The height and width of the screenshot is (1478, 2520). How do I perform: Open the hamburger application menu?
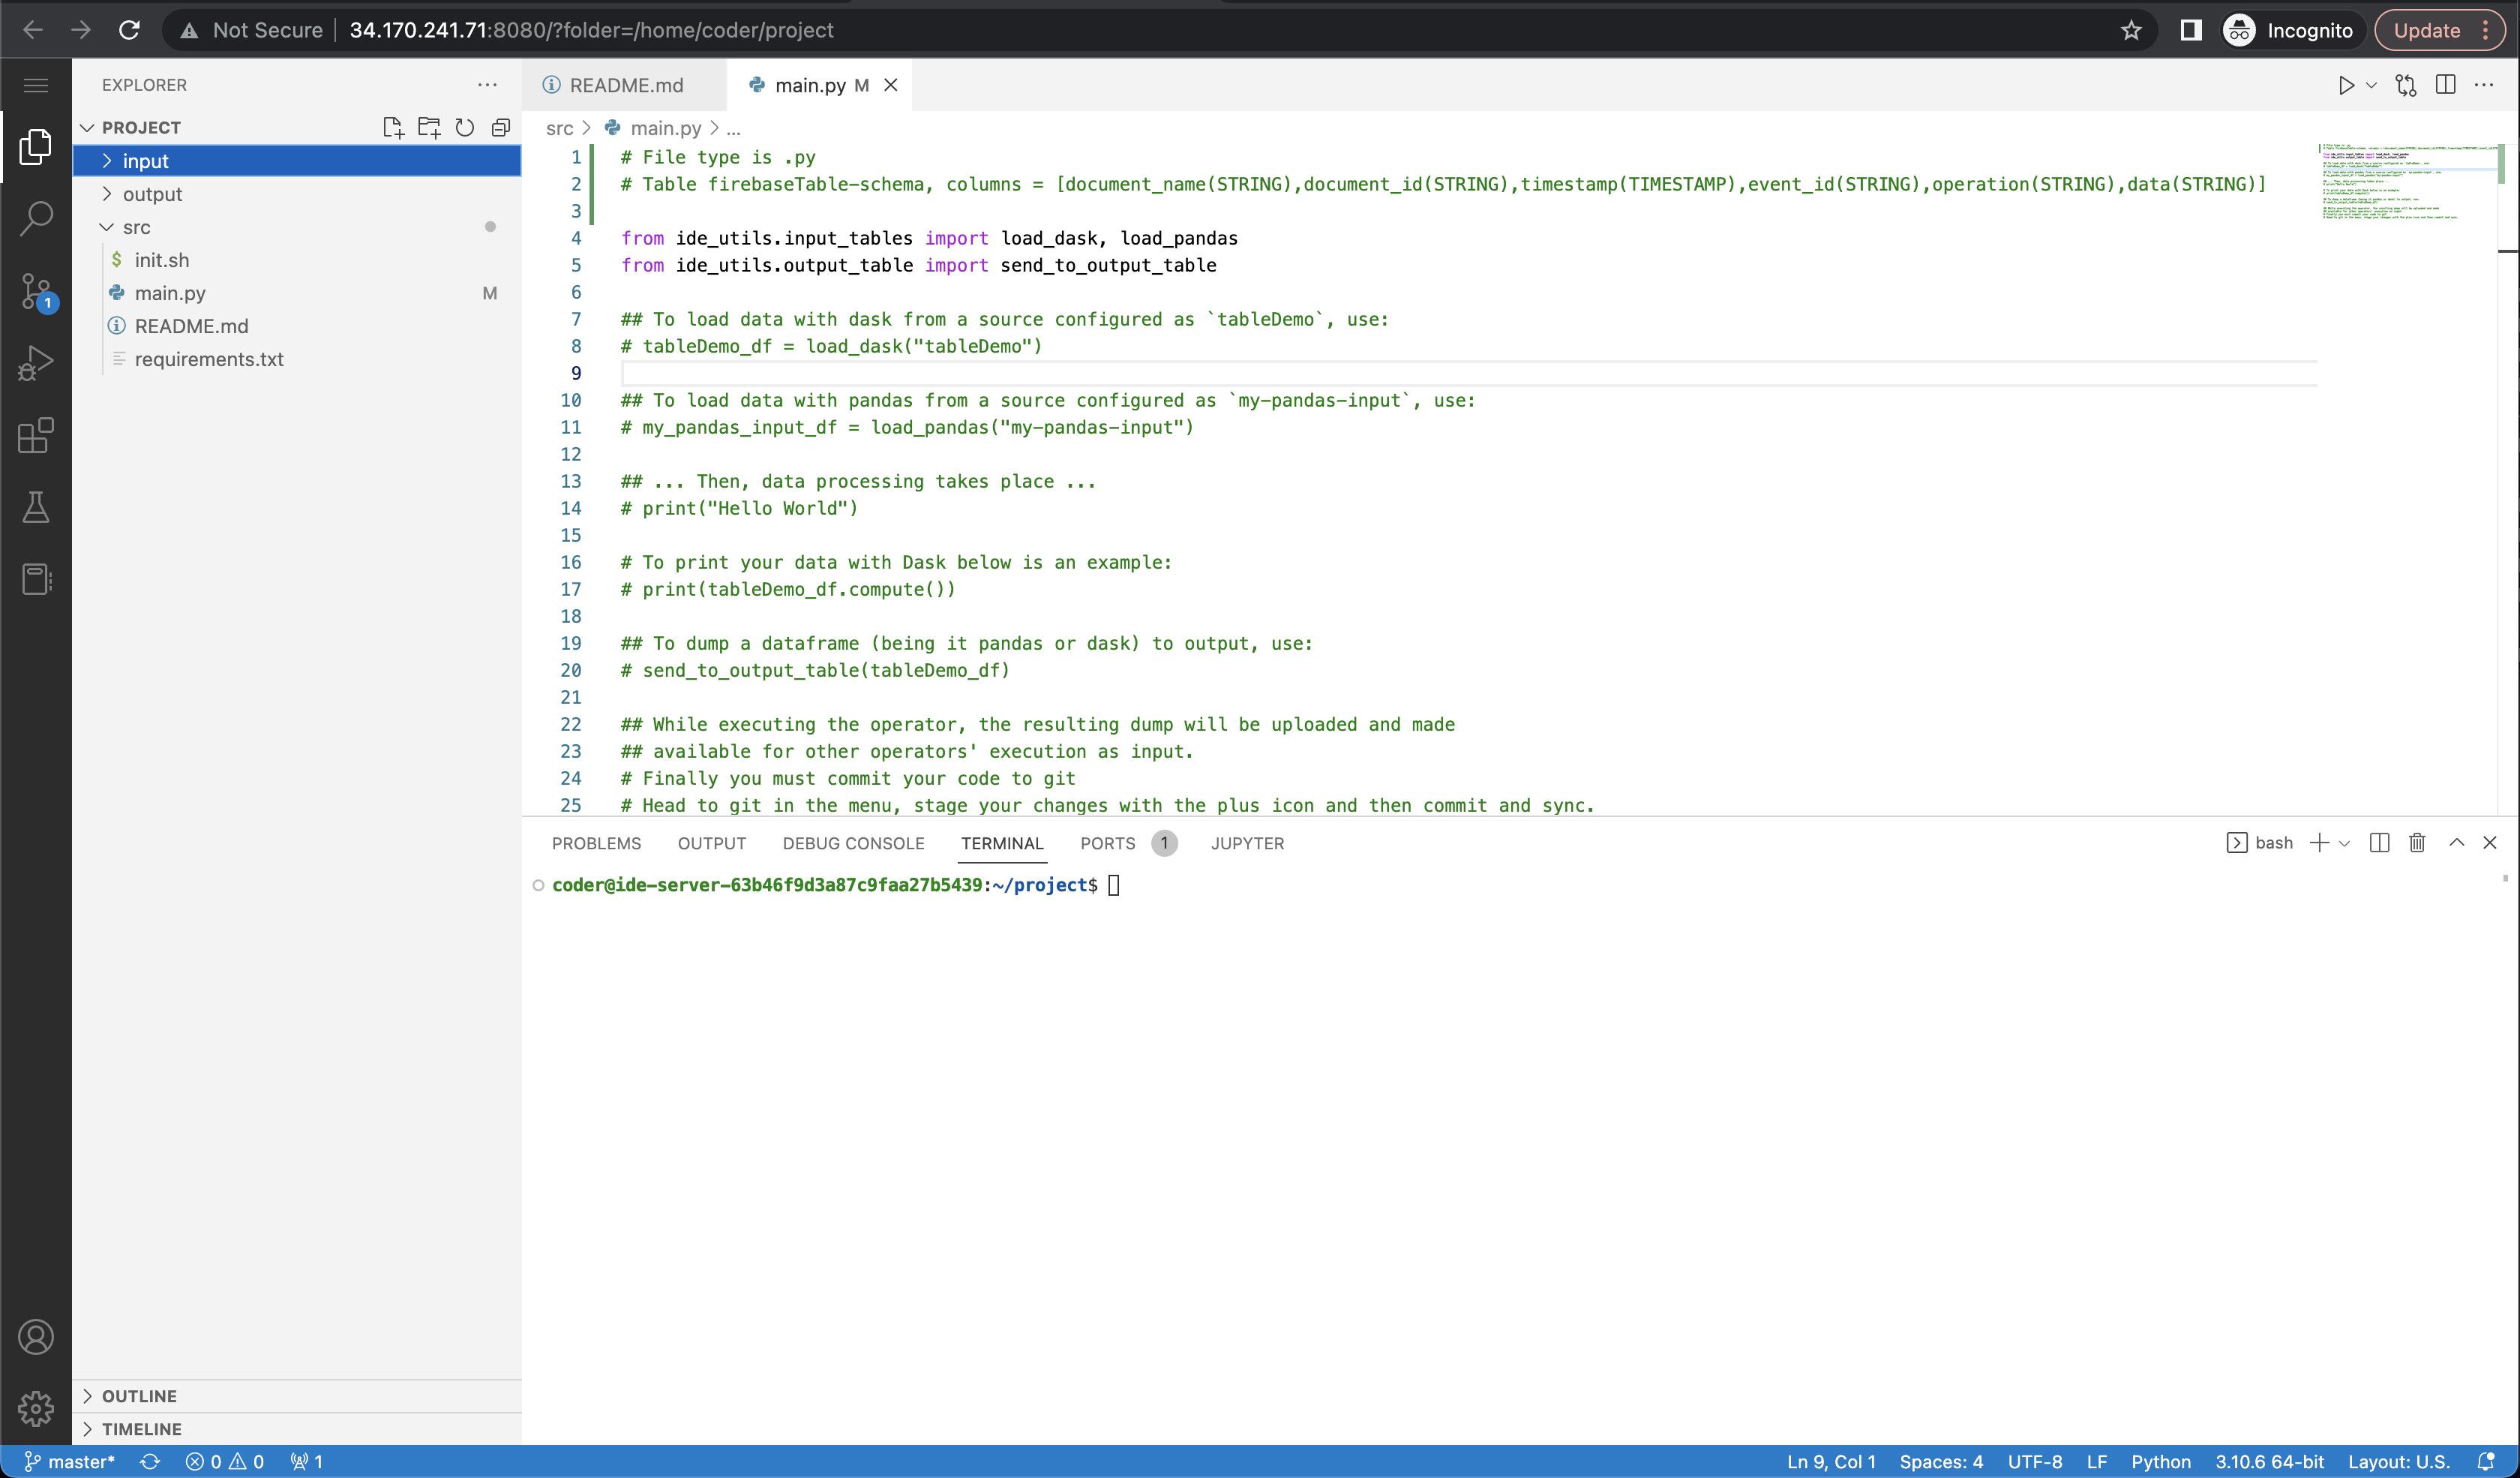[x=36, y=85]
